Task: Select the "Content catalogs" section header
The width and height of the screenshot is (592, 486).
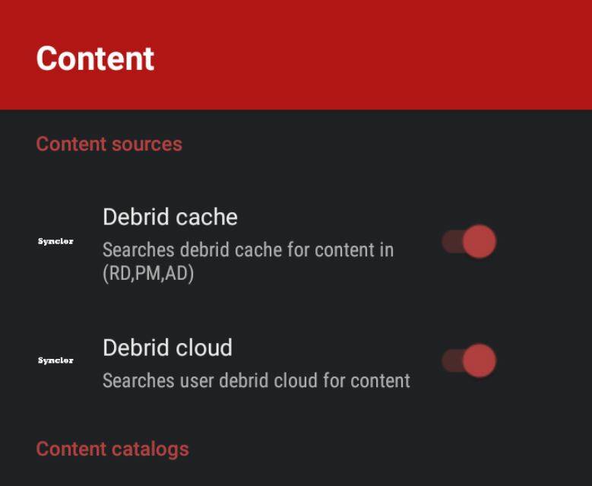Action: (112, 449)
